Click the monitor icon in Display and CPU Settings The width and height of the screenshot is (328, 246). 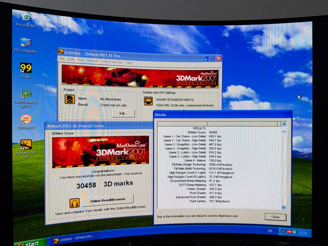pyautogui.click(x=148, y=101)
